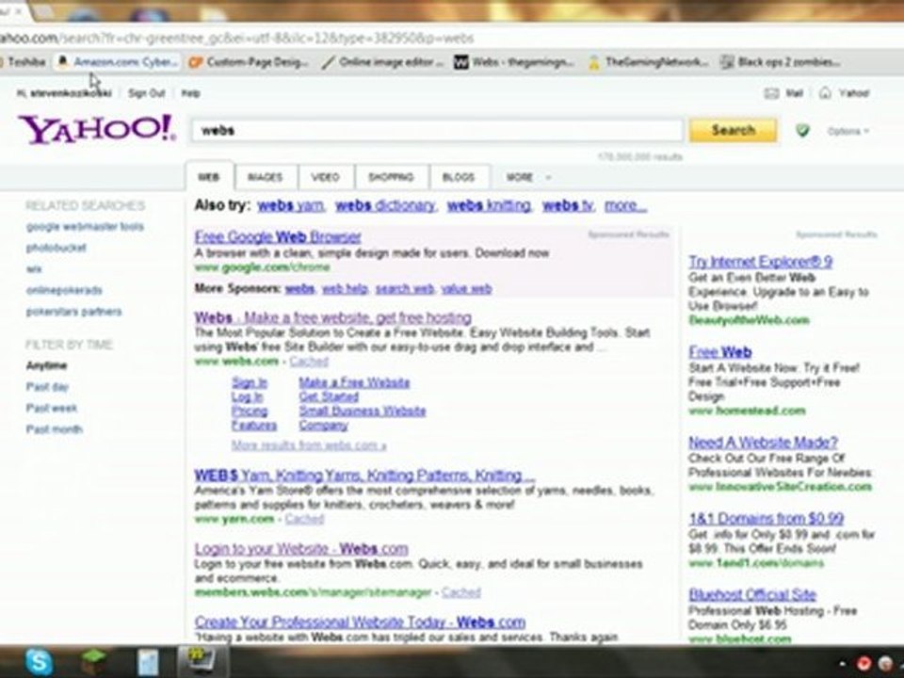Open WEBS Yarn, Knitting Yarns result
Image resolution: width=904 pixels, height=678 pixels.
[364, 476]
